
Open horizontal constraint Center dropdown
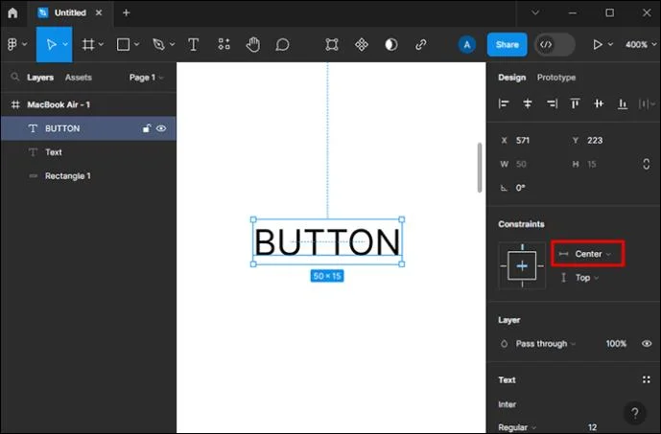pos(588,254)
